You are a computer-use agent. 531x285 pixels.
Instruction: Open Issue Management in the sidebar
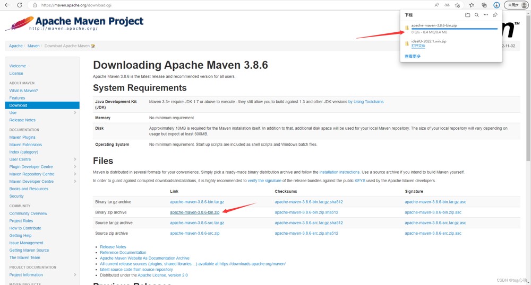(26, 243)
